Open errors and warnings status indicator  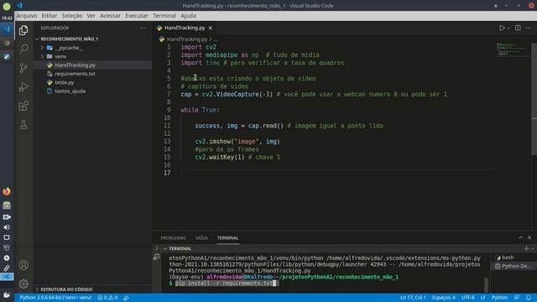[x=107, y=298]
